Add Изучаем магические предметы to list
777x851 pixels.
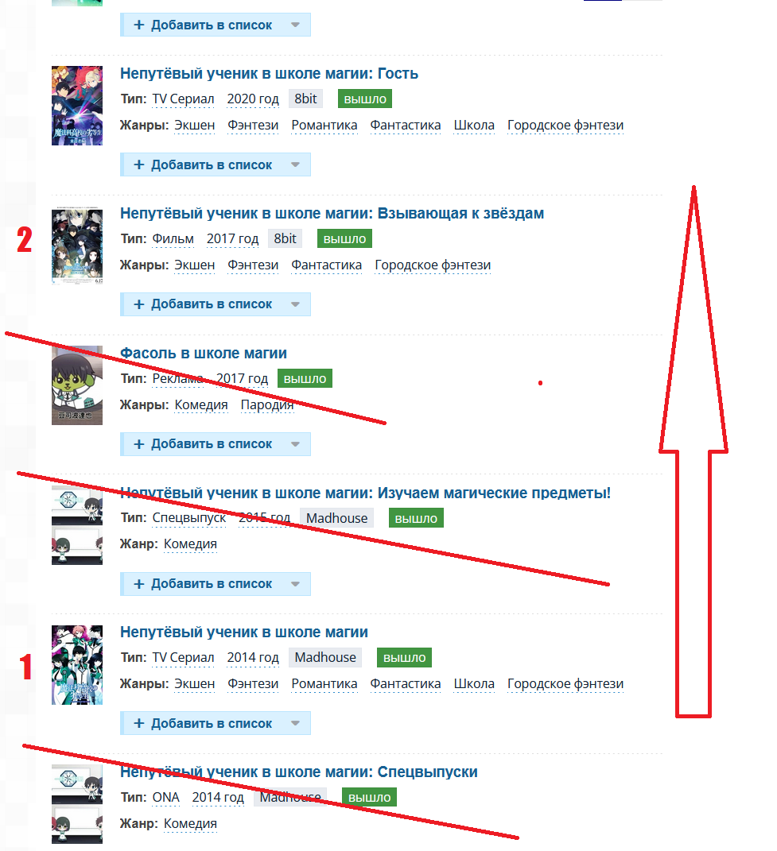203,583
